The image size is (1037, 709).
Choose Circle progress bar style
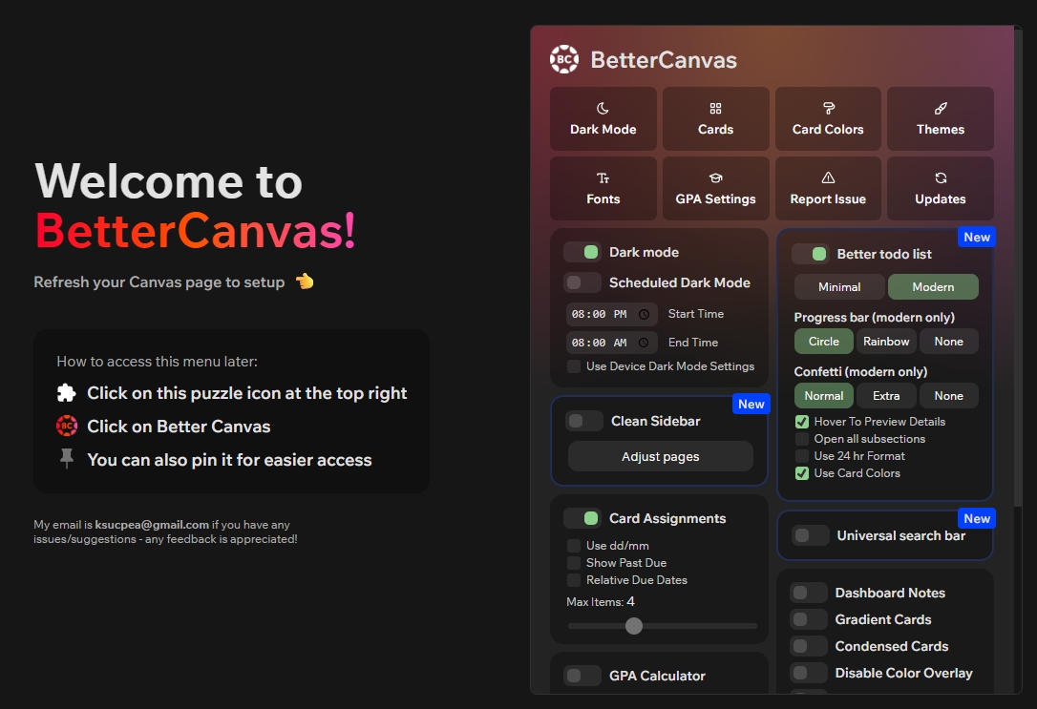point(823,342)
